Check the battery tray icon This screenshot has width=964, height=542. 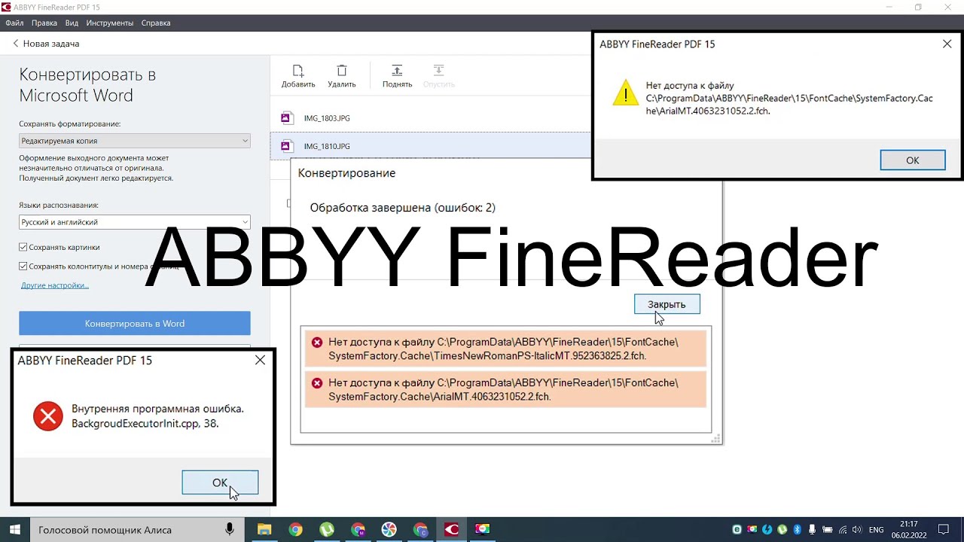[828, 530]
